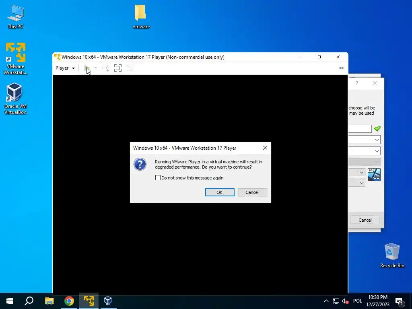Open taskbar search

pos(29,301)
